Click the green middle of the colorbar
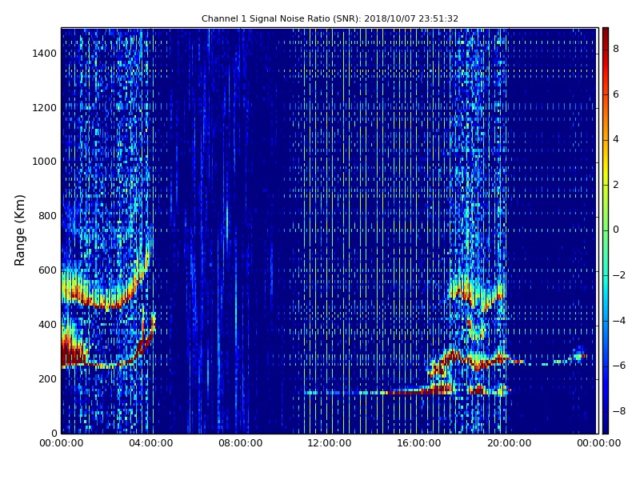 coord(606,230)
